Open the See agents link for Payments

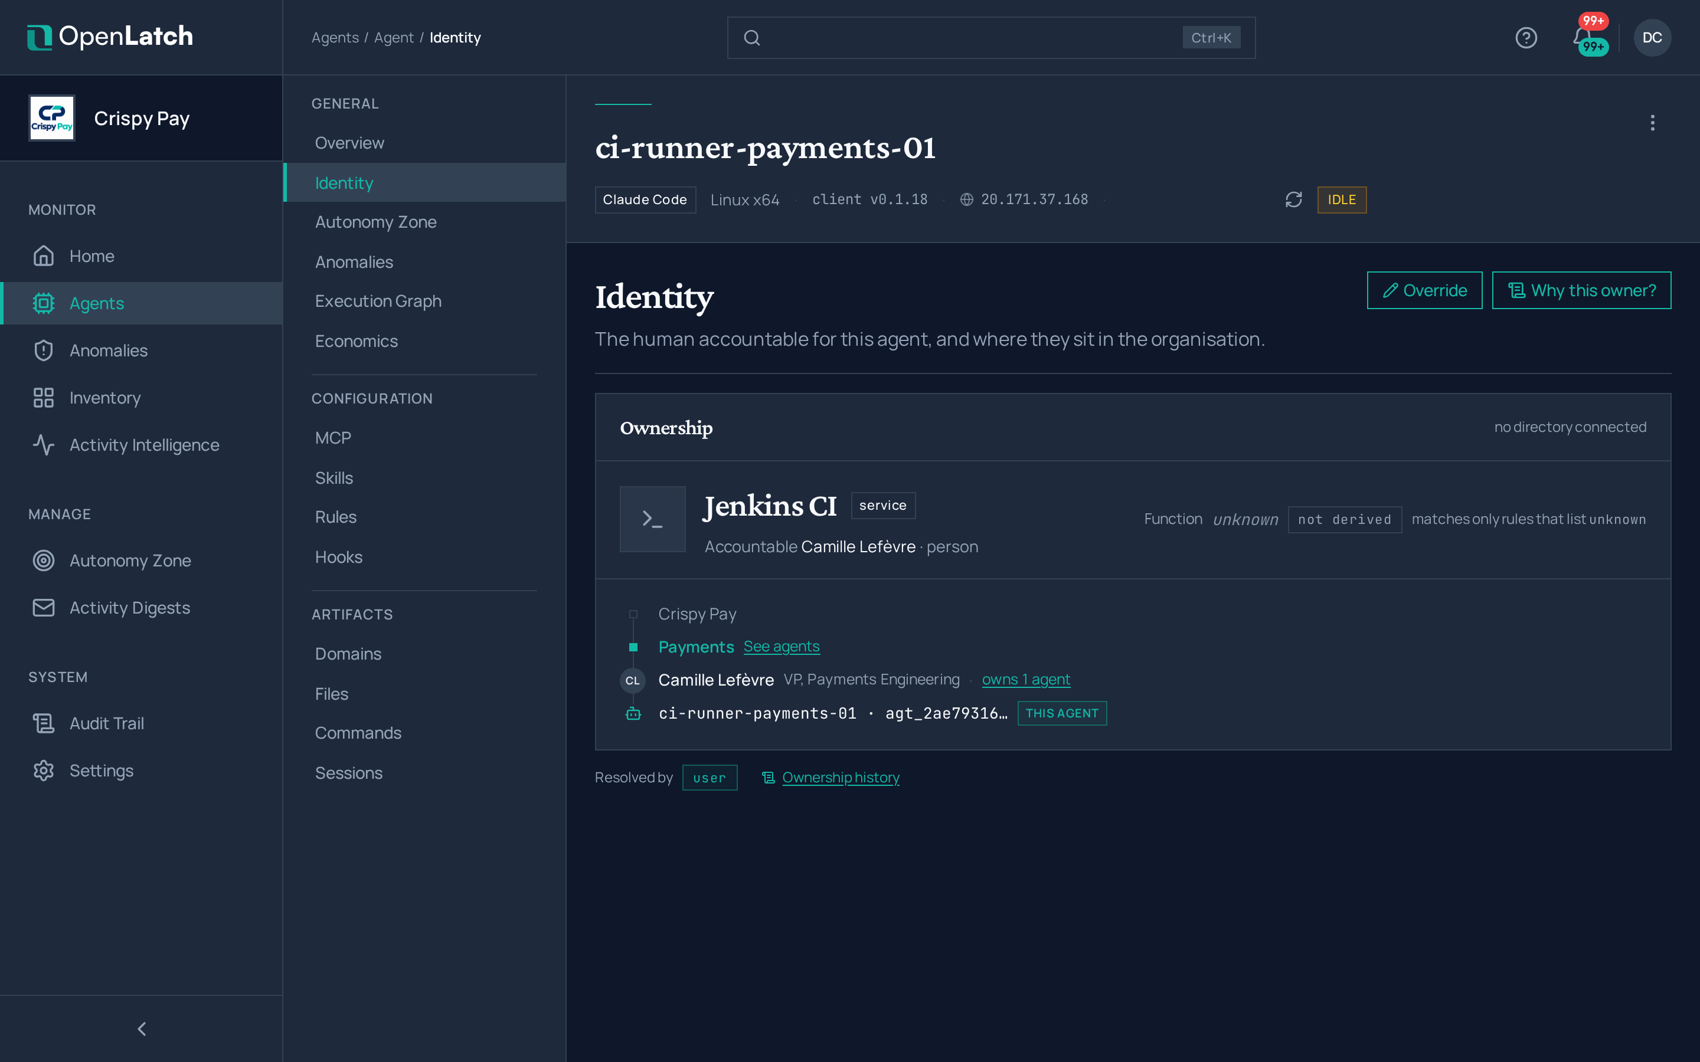tap(781, 646)
